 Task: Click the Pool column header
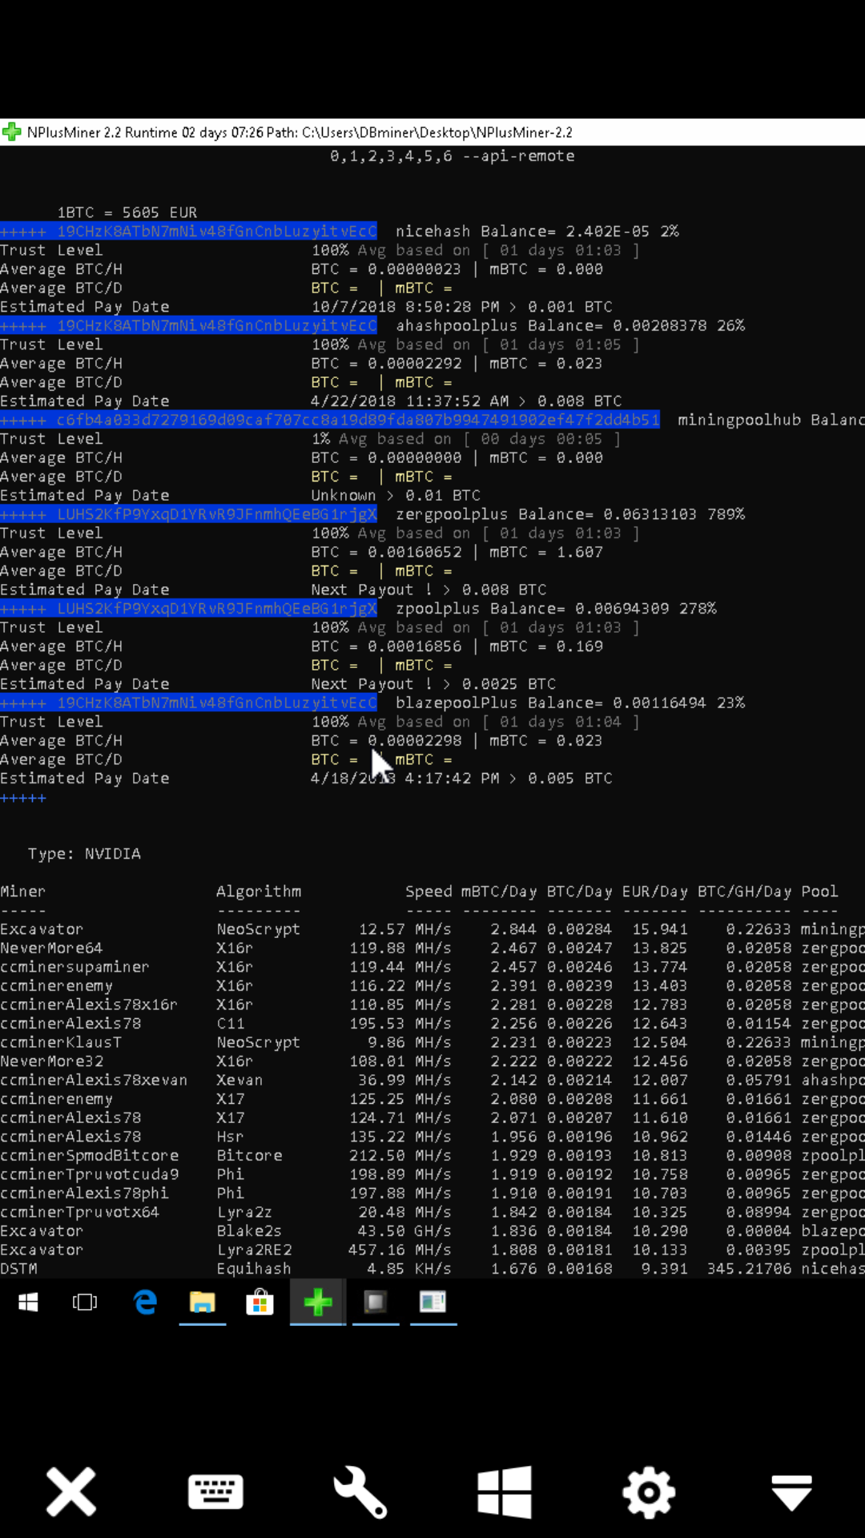tap(819, 892)
